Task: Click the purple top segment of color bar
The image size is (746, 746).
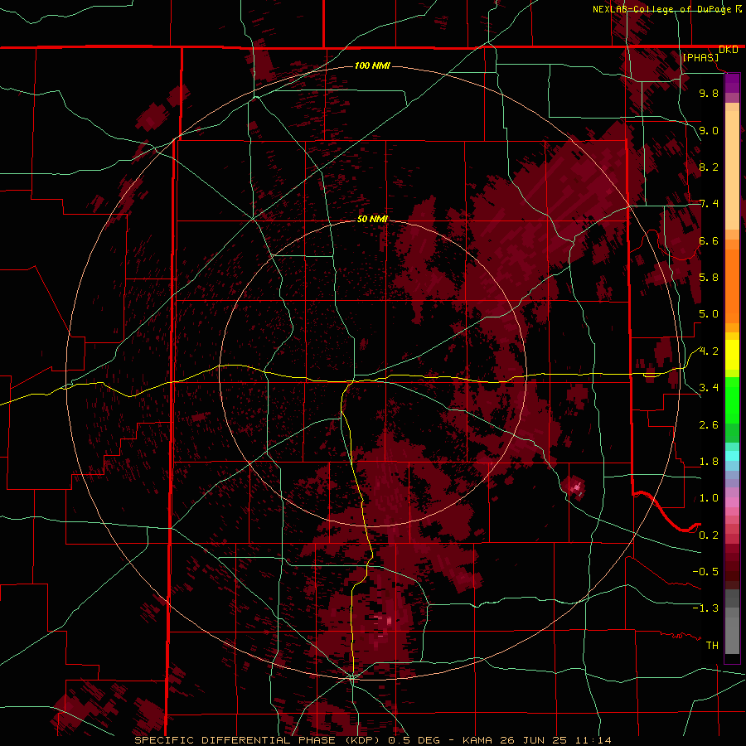Action: tap(732, 83)
